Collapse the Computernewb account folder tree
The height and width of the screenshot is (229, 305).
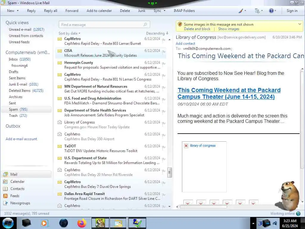tap(28, 52)
